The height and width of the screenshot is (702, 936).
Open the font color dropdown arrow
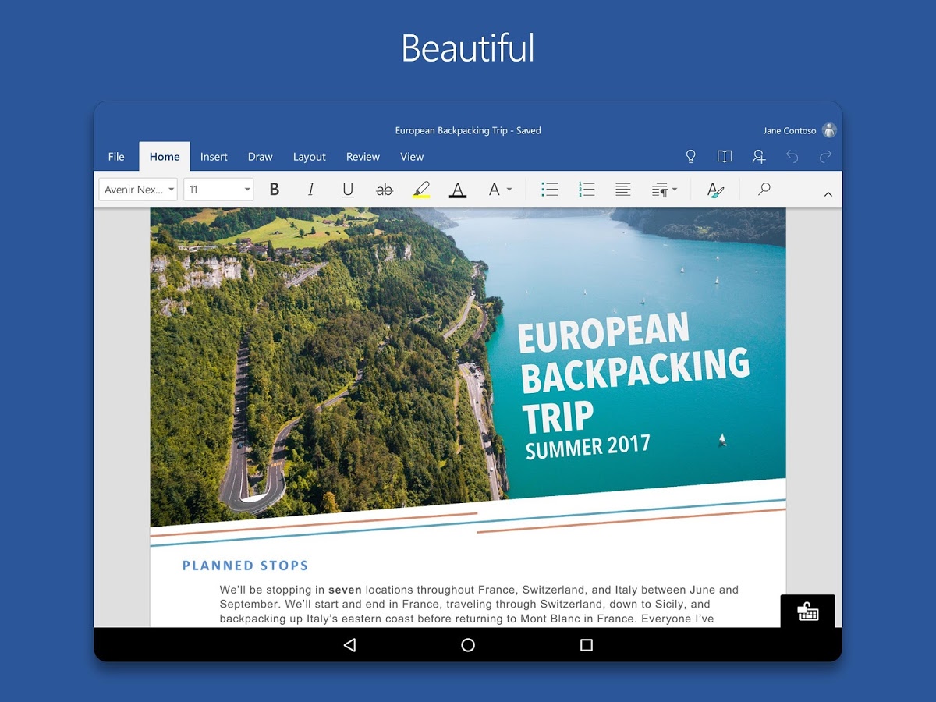(510, 189)
